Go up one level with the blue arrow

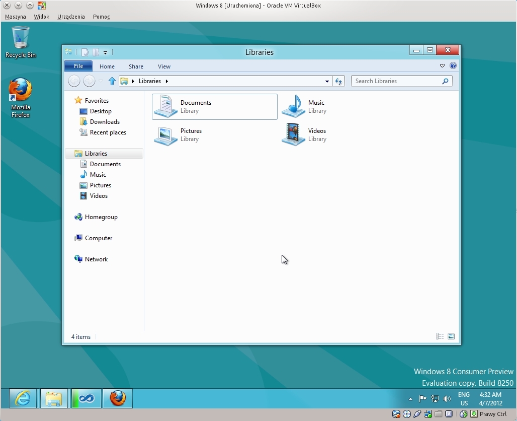[112, 81]
